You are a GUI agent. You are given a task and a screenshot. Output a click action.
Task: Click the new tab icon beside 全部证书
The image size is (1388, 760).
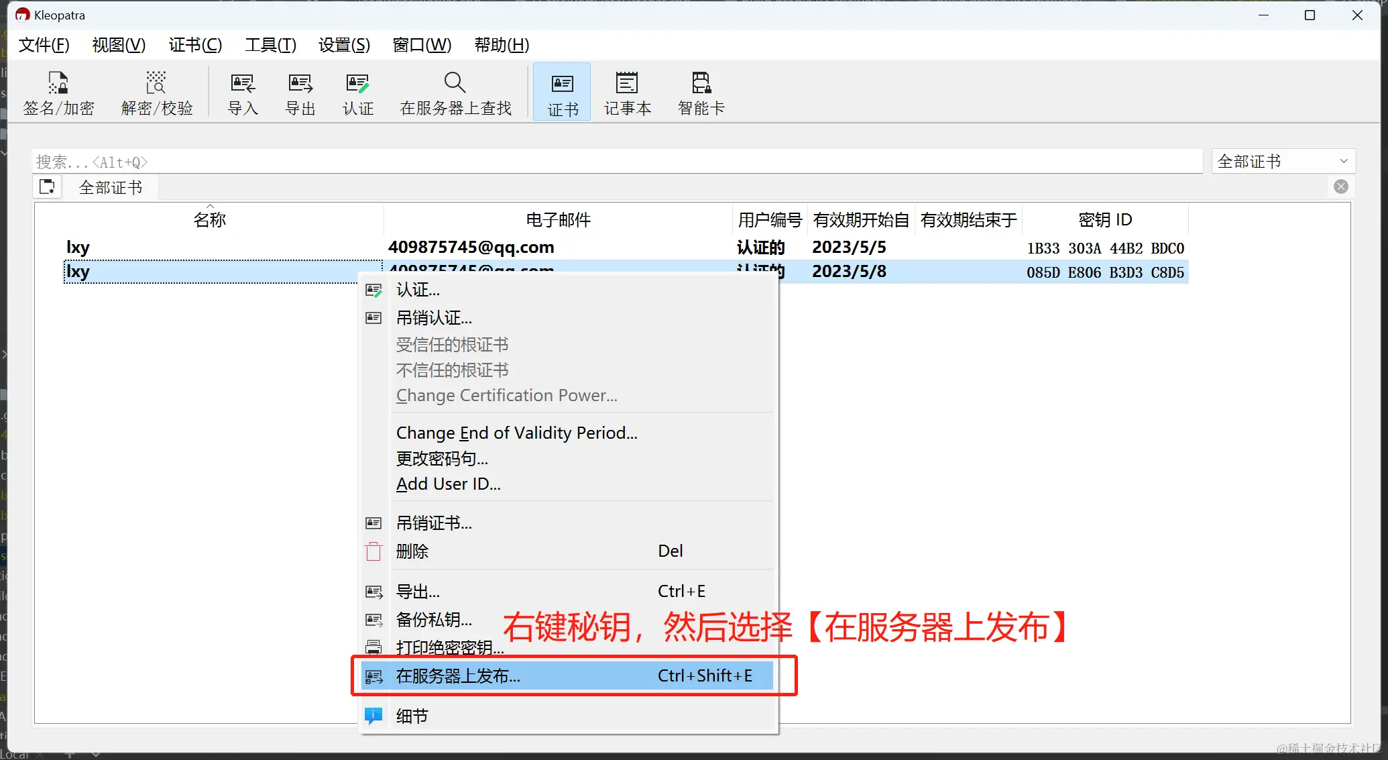(47, 187)
